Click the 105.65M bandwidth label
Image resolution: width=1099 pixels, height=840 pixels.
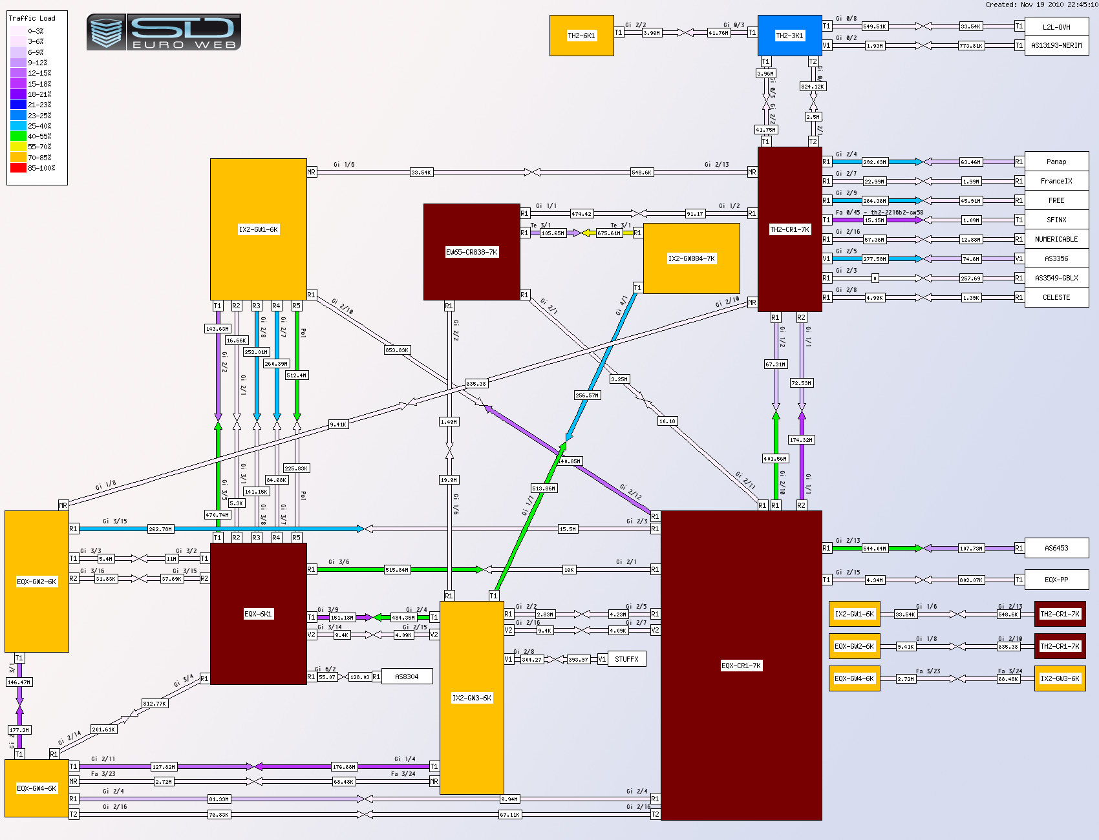tap(553, 233)
